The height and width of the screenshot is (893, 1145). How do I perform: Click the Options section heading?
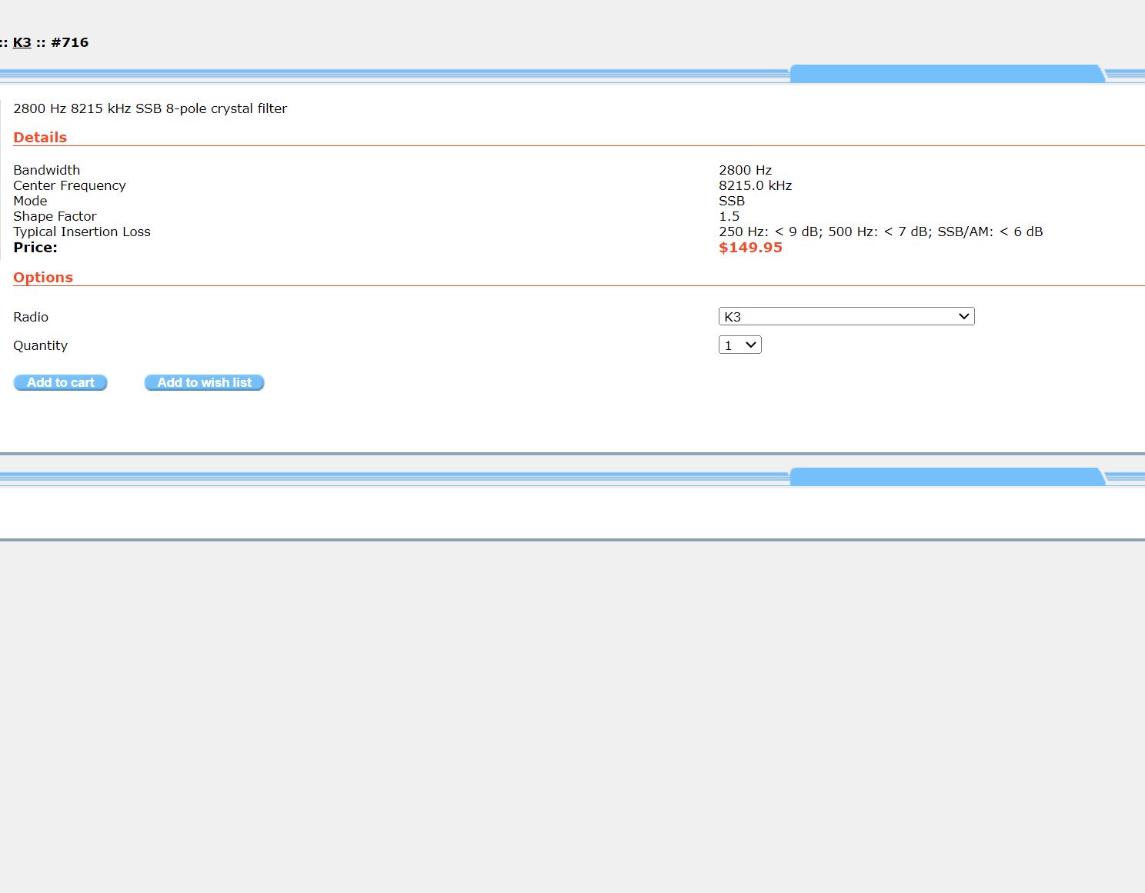point(43,278)
